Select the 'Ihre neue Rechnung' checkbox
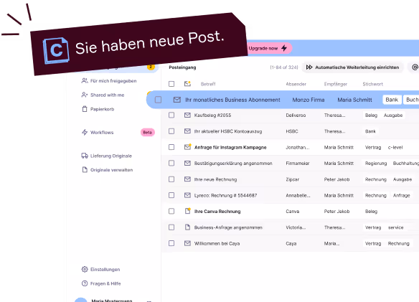 [x=171, y=179]
